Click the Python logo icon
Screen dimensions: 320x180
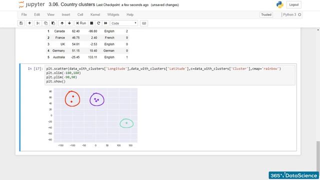[x=280, y=4]
